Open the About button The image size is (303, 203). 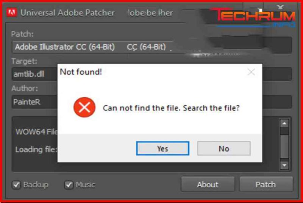(208, 184)
